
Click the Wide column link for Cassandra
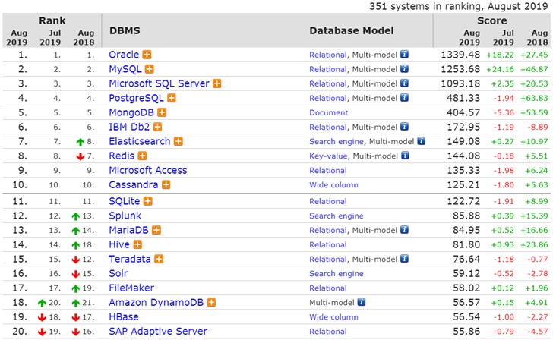tap(333, 184)
